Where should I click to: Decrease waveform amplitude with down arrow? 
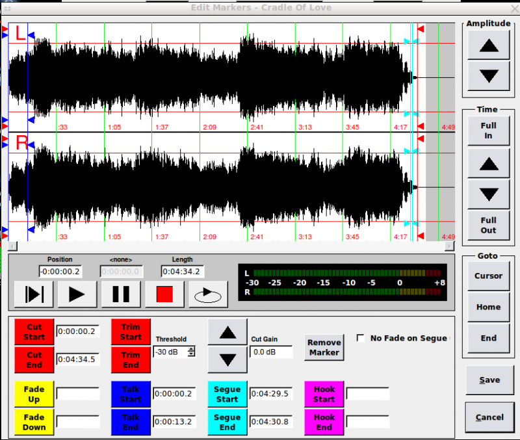(x=488, y=75)
